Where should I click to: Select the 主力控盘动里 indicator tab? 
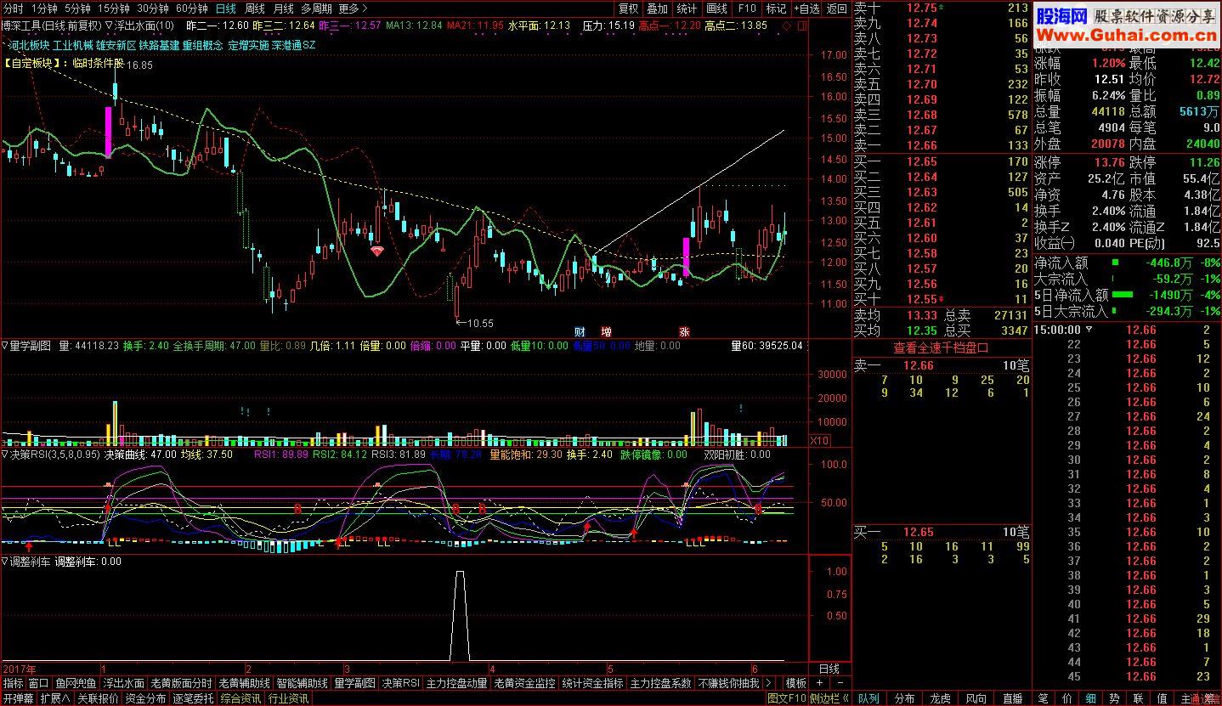click(456, 683)
